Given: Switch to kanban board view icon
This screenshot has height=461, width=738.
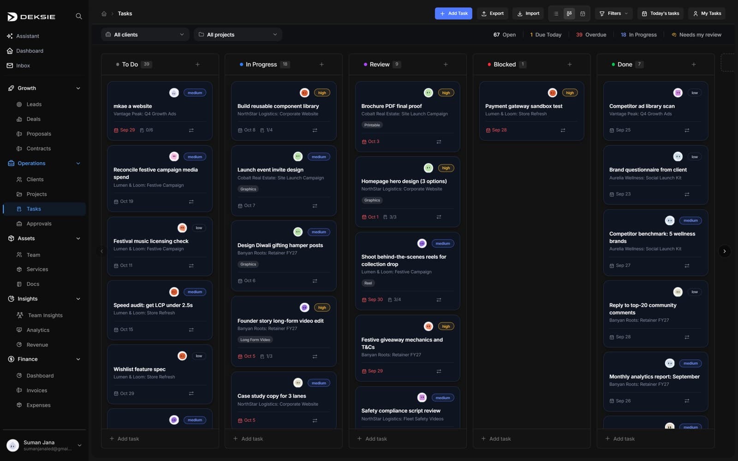Looking at the screenshot, I should (569, 13).
